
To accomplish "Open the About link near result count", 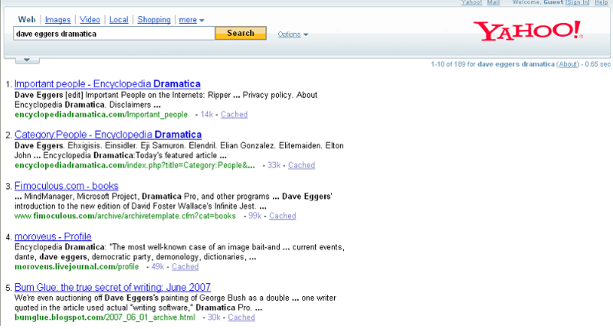I will [567, 64].
